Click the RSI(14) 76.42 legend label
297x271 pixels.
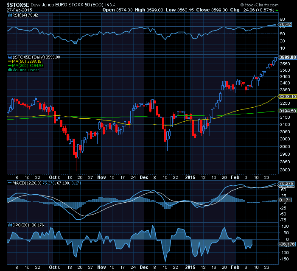coord(25,15)
